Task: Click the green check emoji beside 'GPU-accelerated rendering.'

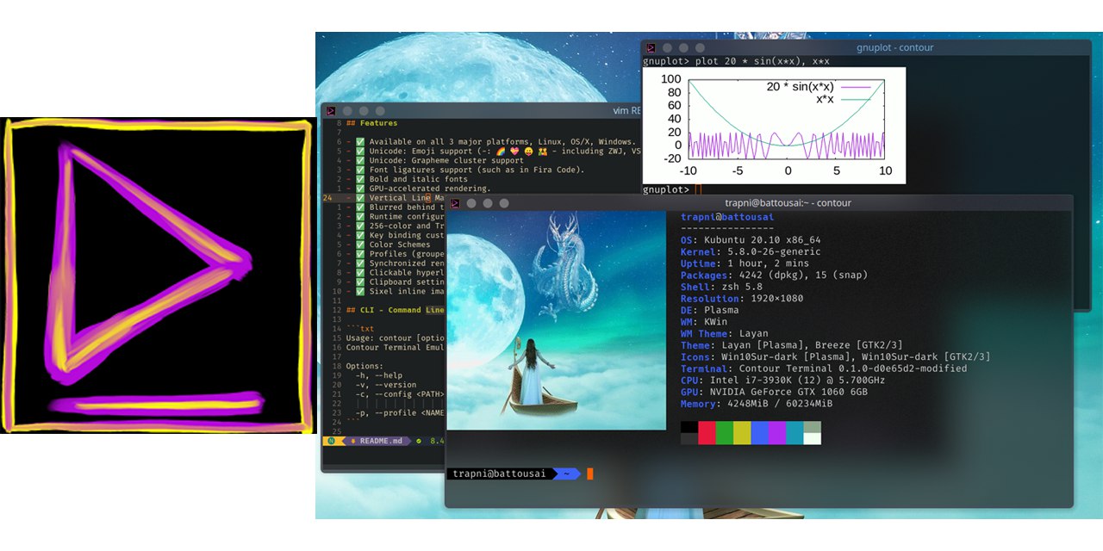Action: click(x=360, y=189)
